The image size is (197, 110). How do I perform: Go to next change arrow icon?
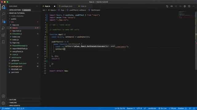[x=180, y=6]
